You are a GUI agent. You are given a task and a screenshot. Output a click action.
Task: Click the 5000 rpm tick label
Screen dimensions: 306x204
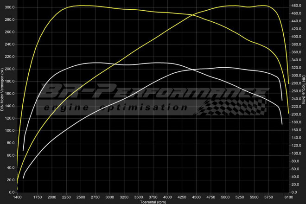coord(225,197)
